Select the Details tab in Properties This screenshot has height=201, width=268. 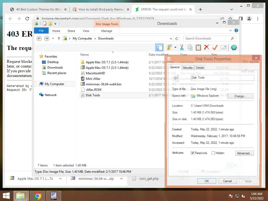click(200, 68)
